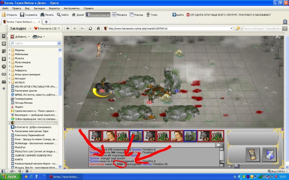Image resolution: width=289 pixels, height=180 pixels.
Task: Click Мозаика tile windows button
Action: pyautogui.click(x=119, y=15)
